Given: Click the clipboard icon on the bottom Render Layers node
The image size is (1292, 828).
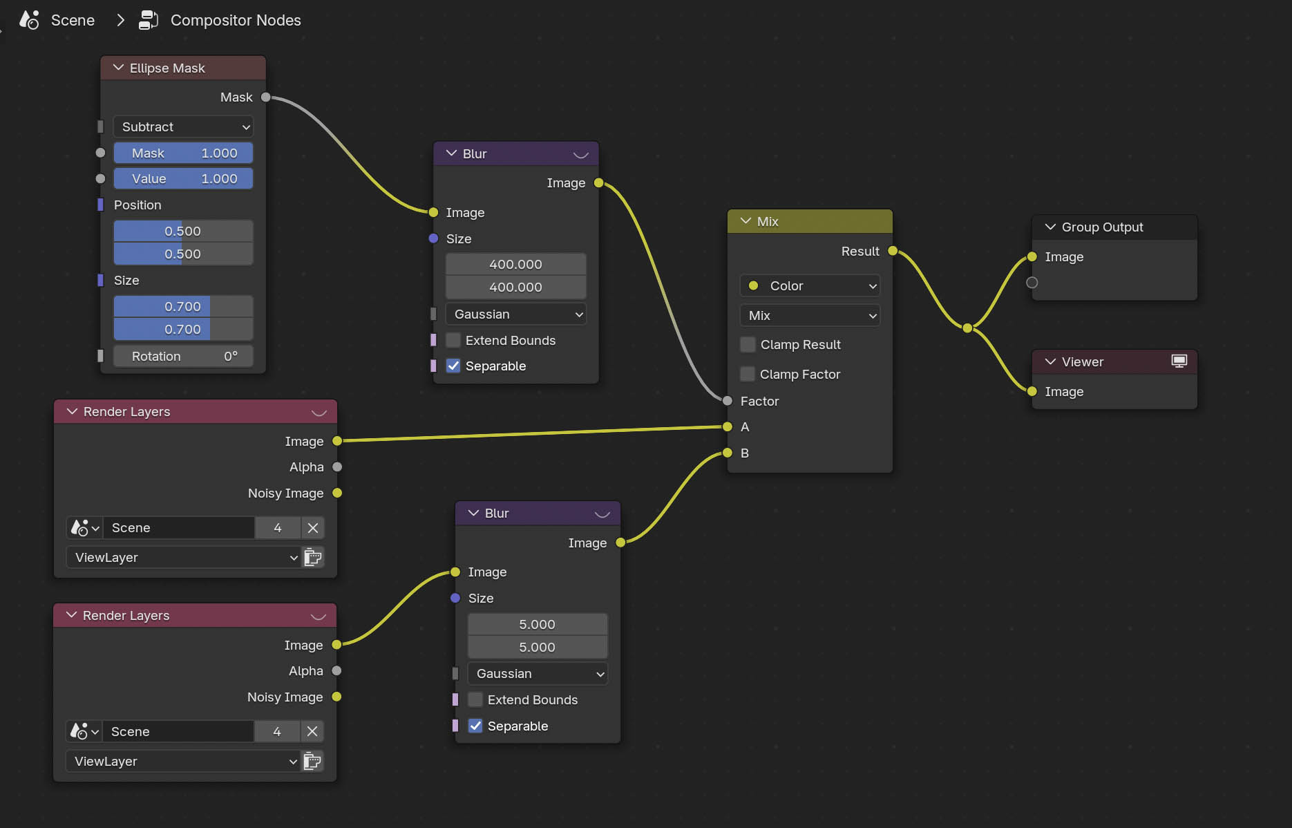Looking at the screenshot, I should tap(312, 761).
